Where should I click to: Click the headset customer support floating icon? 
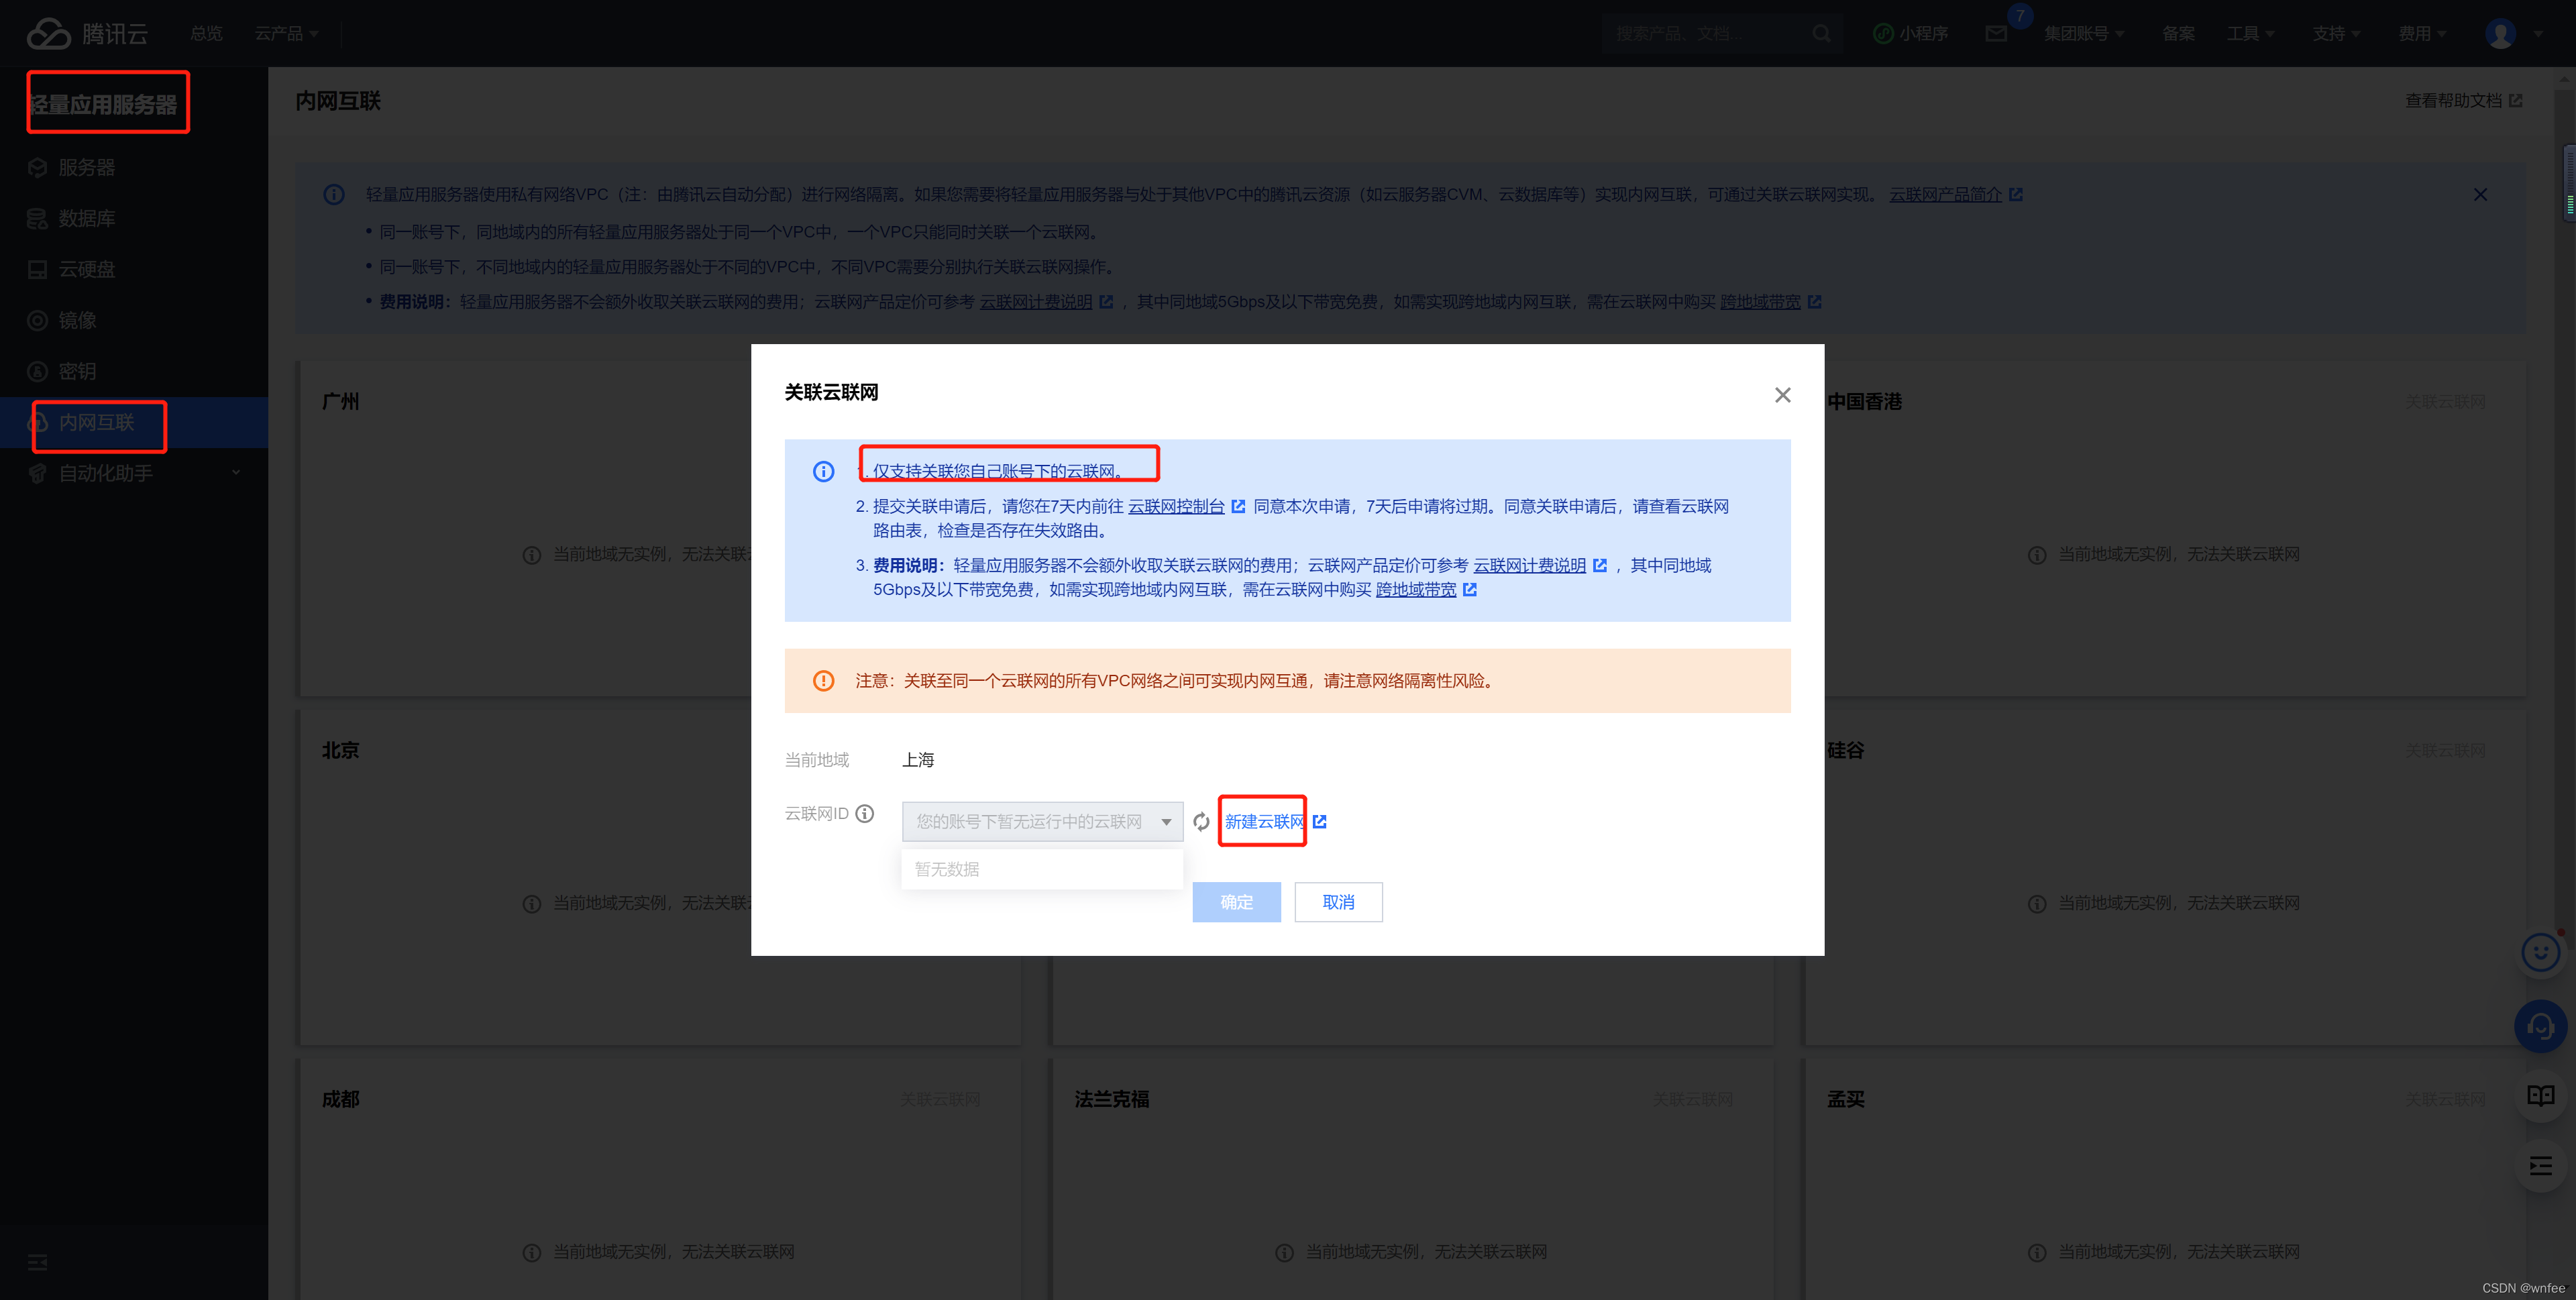(2540, 1026)
